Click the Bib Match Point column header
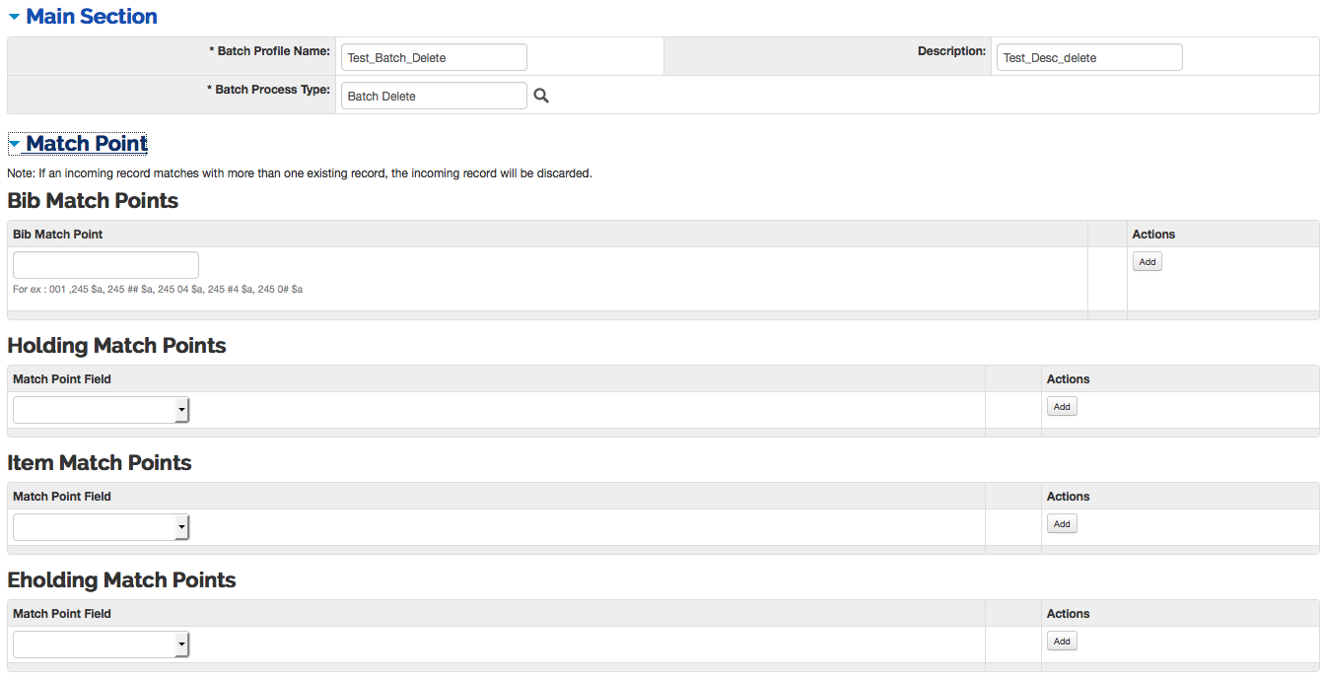This screenshot has height=677, width=1322. (58, 234)
